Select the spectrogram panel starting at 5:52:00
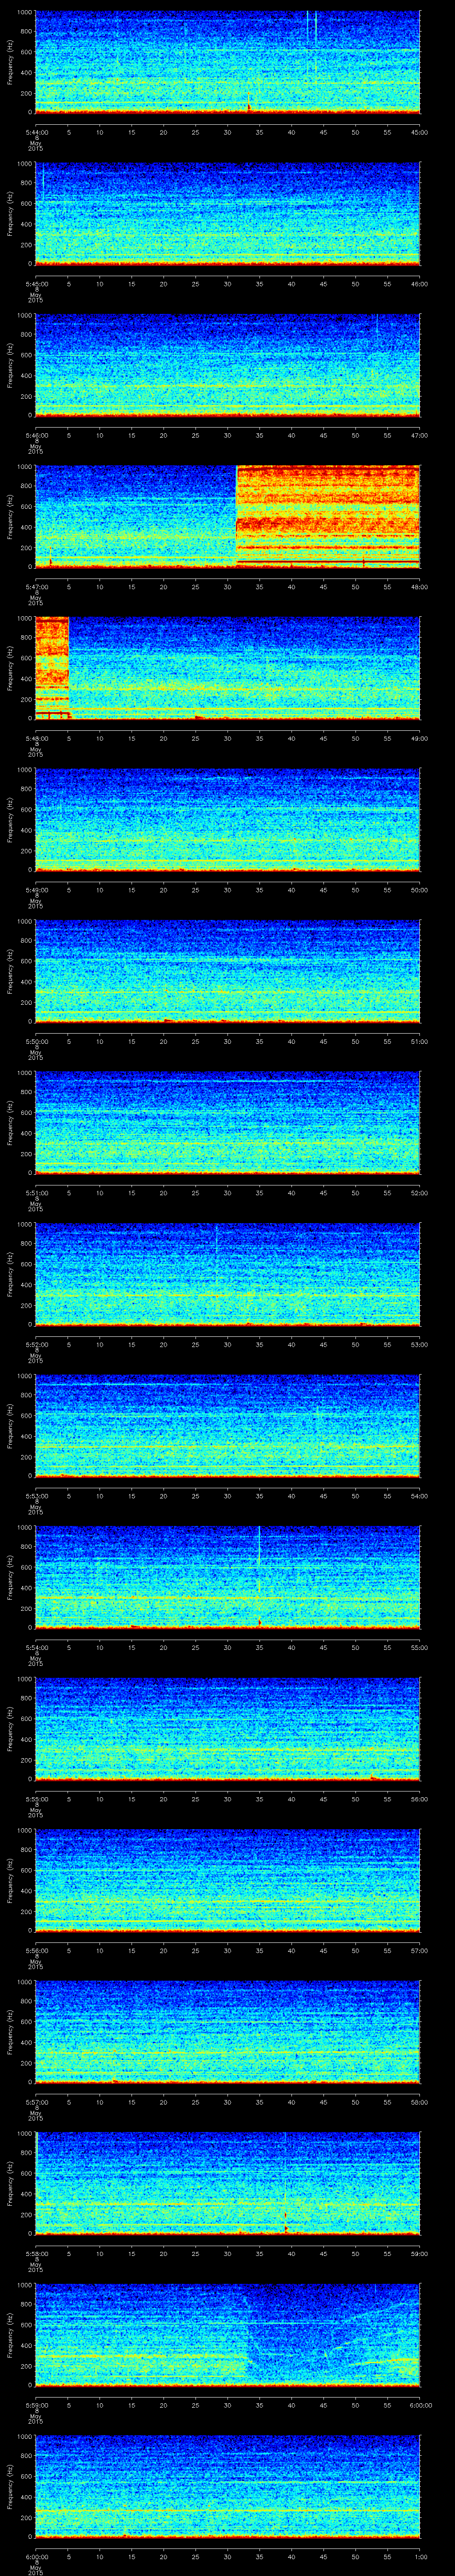Image resolution: width=455 pixels, height=2576 pixels. tap(228, 1274)
